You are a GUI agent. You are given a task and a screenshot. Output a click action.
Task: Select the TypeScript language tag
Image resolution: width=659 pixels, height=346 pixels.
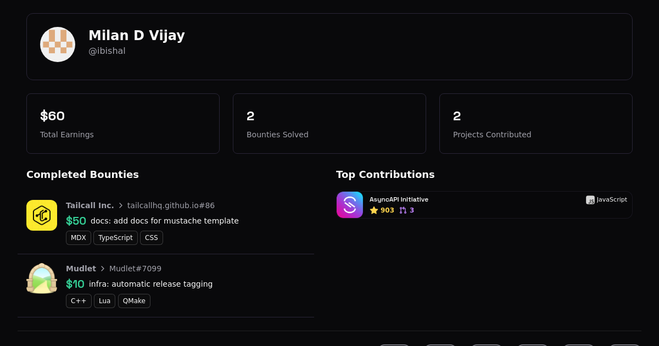pos(115,238)
